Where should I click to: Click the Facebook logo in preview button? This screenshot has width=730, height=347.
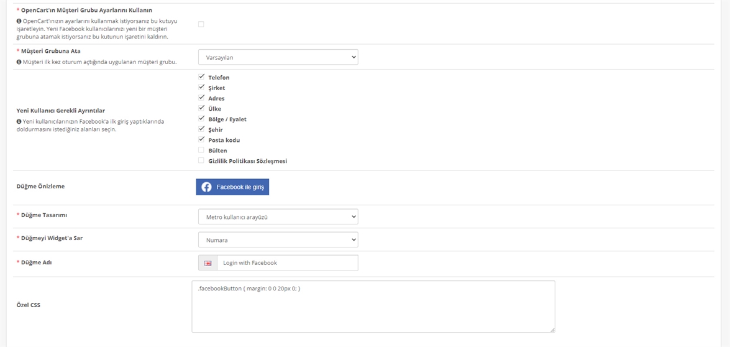(207, 187)
